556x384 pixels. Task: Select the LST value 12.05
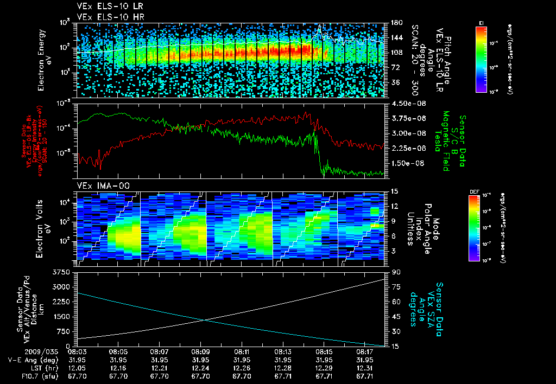coord(77,368)
